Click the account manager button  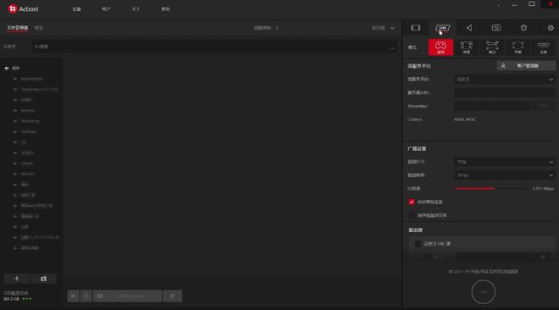coord(526,65)
